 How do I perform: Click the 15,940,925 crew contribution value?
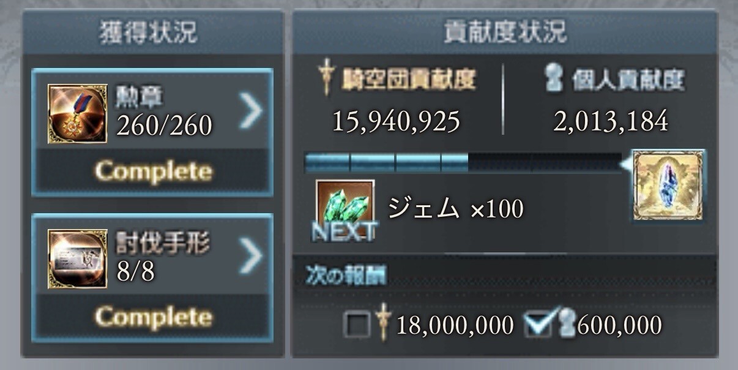(x=396, y=121)
